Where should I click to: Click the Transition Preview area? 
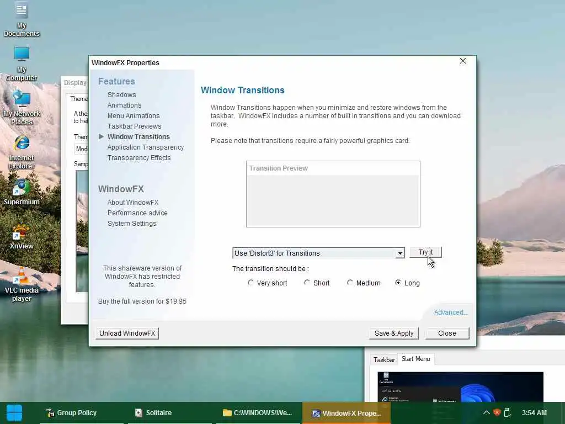tap(333, 194)
